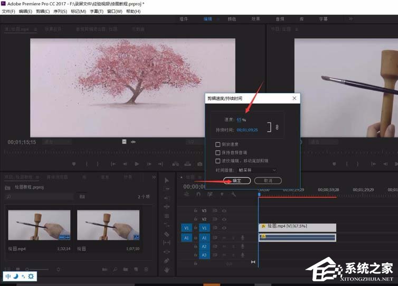Click 确定 in the speed dialog
This screenshot has width=398, height=286.
click(237, 181)
